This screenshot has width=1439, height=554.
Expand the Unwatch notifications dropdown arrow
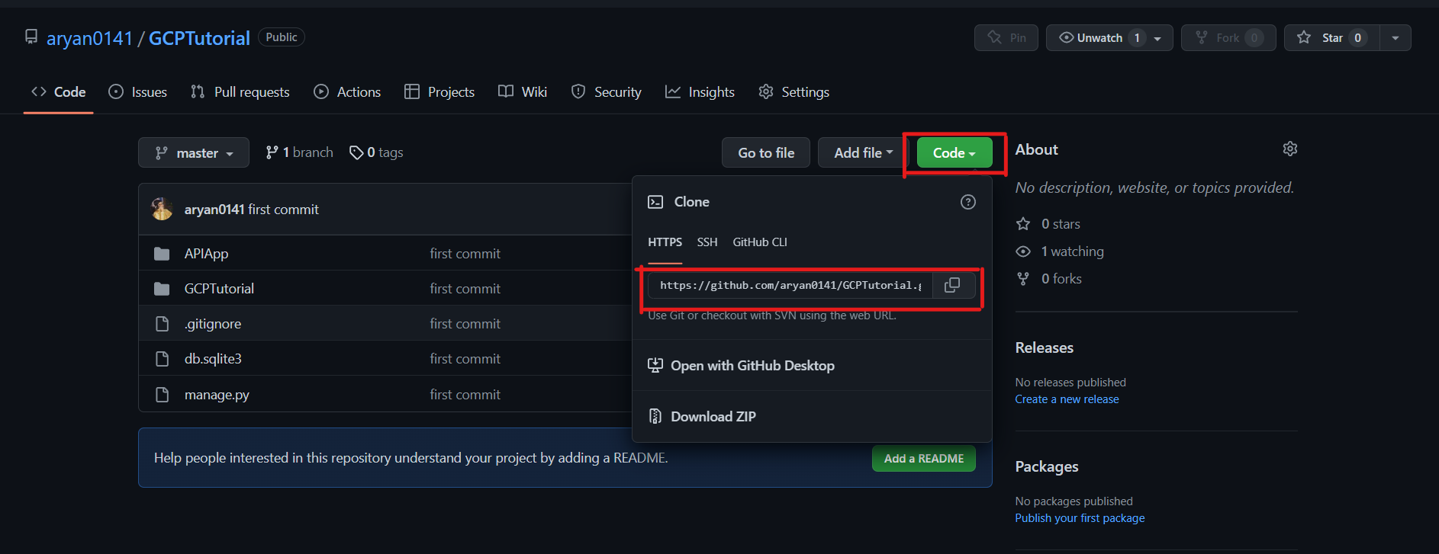pyautogui.click(x=1158, y=38)
